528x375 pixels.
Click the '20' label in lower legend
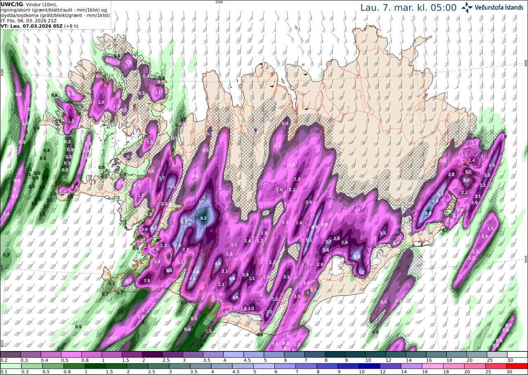click(x=467, y=372)
